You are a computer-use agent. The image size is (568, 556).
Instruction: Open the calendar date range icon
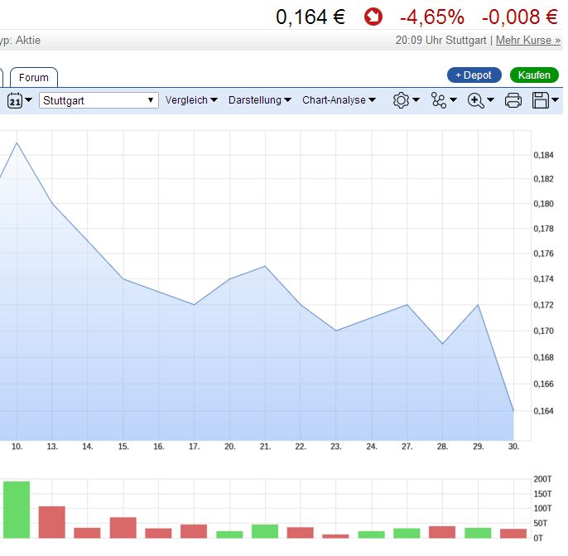tap(15, 100)
